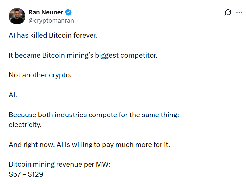Open the three-dot more options menu

[239, 12]
